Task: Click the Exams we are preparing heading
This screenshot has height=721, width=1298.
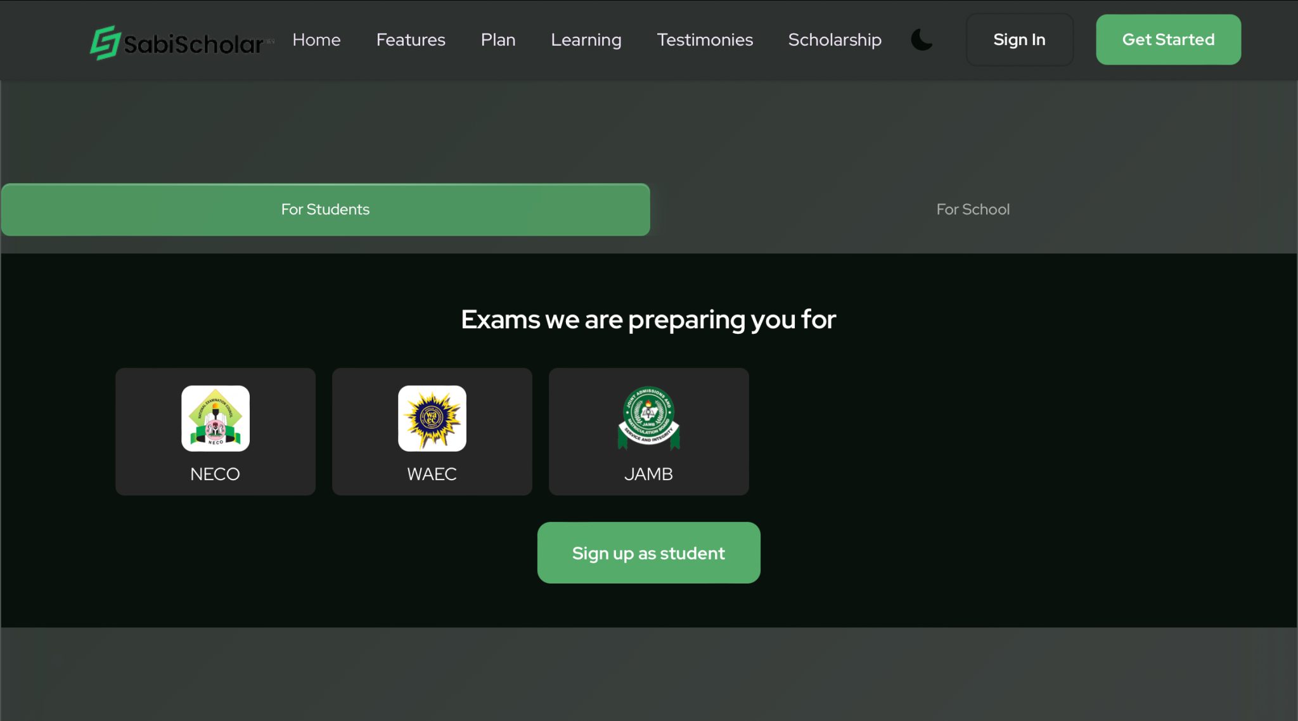Action: 648,320
